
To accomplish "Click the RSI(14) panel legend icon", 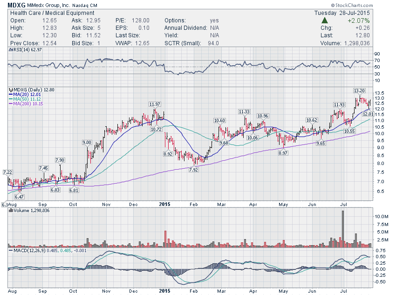I will tap(10, 50).
